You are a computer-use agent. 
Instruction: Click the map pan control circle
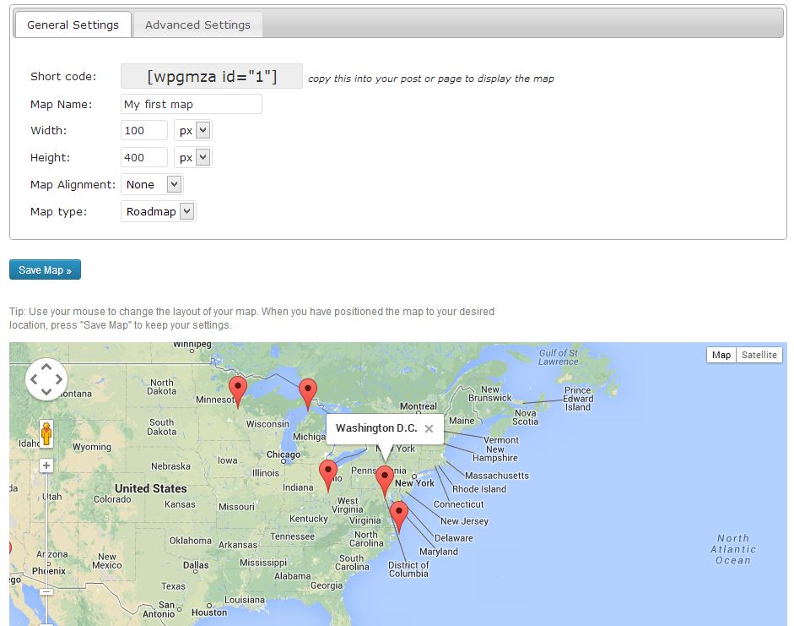click(x=46, y=378)
